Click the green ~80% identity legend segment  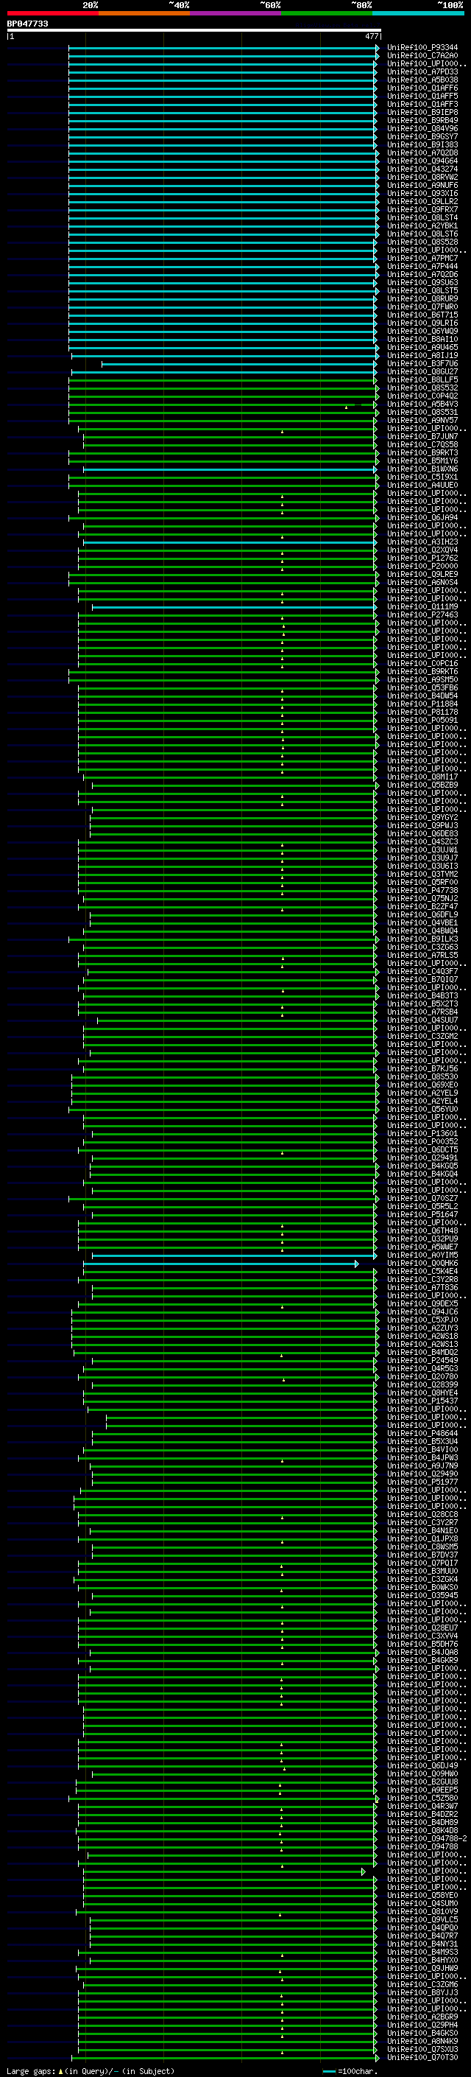(x=327, y=13)
